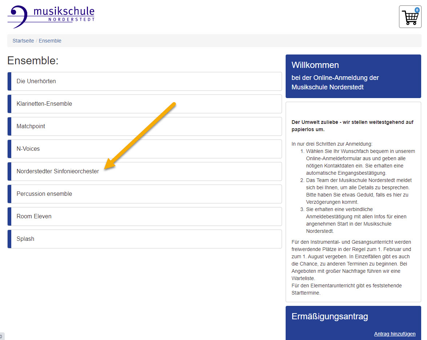This screenshot has width=427, height=340.
Task: Choose the Percussion ensemble item
Action: pos(145,194)
